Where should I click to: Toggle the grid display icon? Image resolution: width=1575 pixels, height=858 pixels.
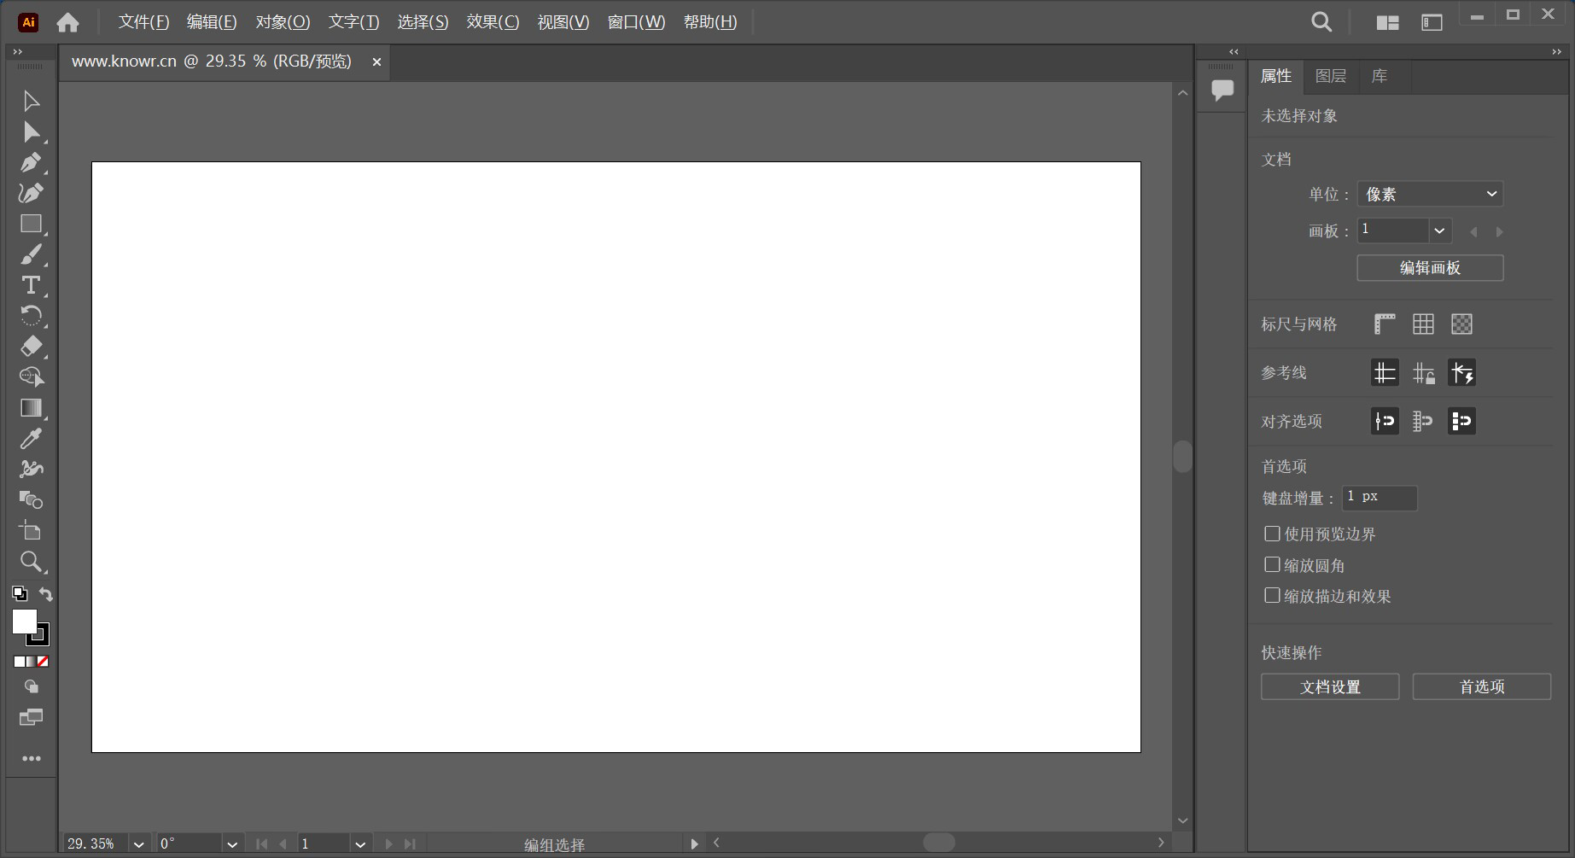point(1423,324)
